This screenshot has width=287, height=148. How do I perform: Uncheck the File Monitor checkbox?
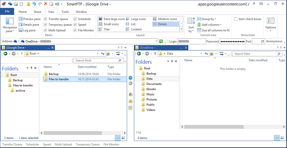pyautogui.click(x=75, y=30)
